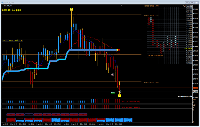
Task: Select the D1 timeframe button
Action: 65,115
